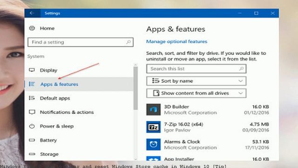Click the Igor Pavlov publisher text
The height and width of the screenshot is (168, 298).
click(177, 130)
